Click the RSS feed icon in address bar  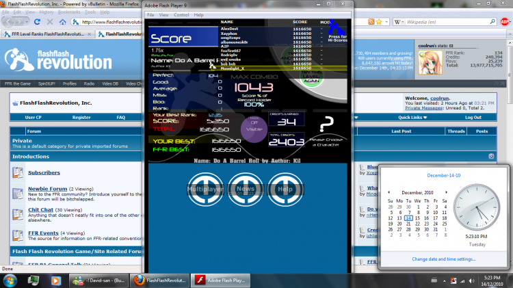[371, 22]
